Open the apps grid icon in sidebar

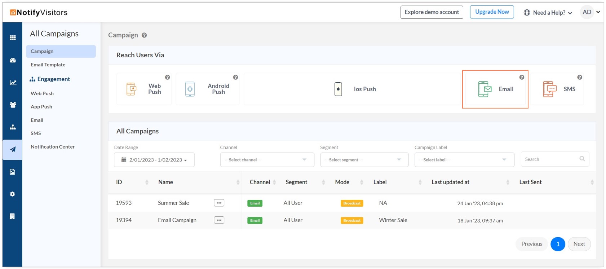coord(13,38)
